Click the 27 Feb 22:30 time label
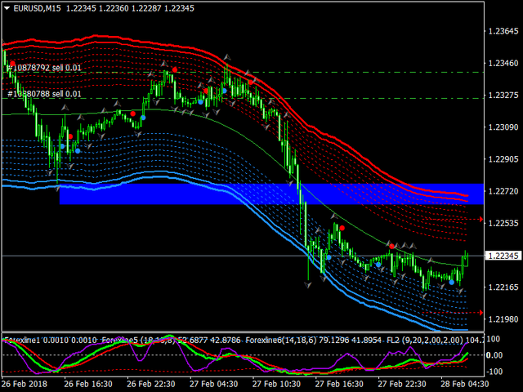The height and width of the screenshot is (392, 523). 402,384
